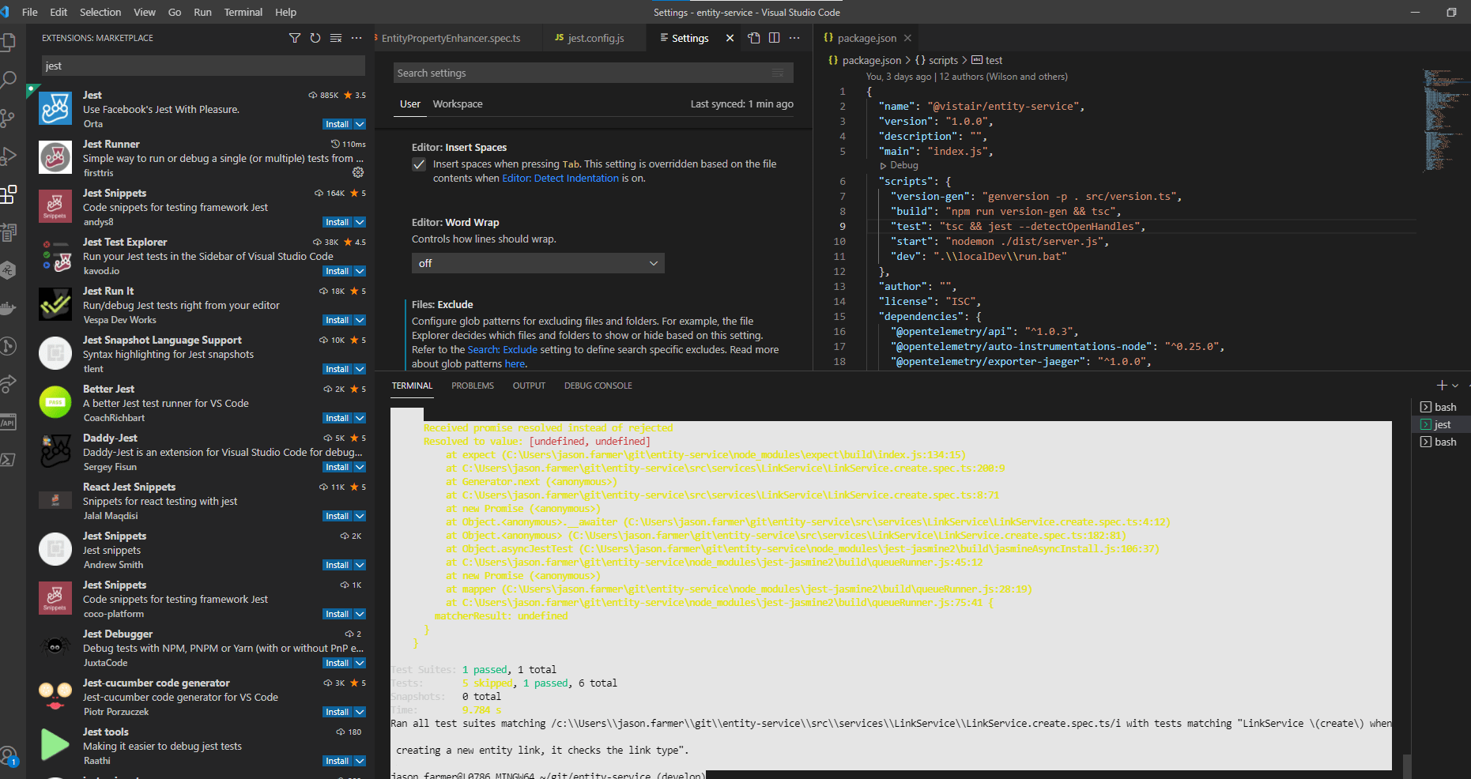1471x779 pixels.
Task: Click 'Last synced: 1 min ago' text
Action: [741, 103]
